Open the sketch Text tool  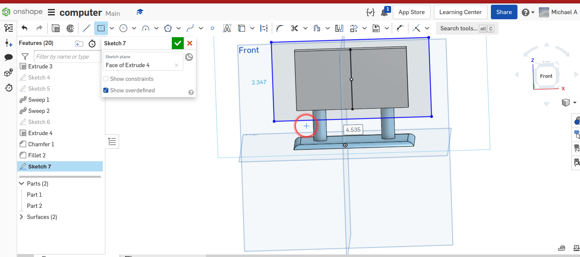point(227,28)
